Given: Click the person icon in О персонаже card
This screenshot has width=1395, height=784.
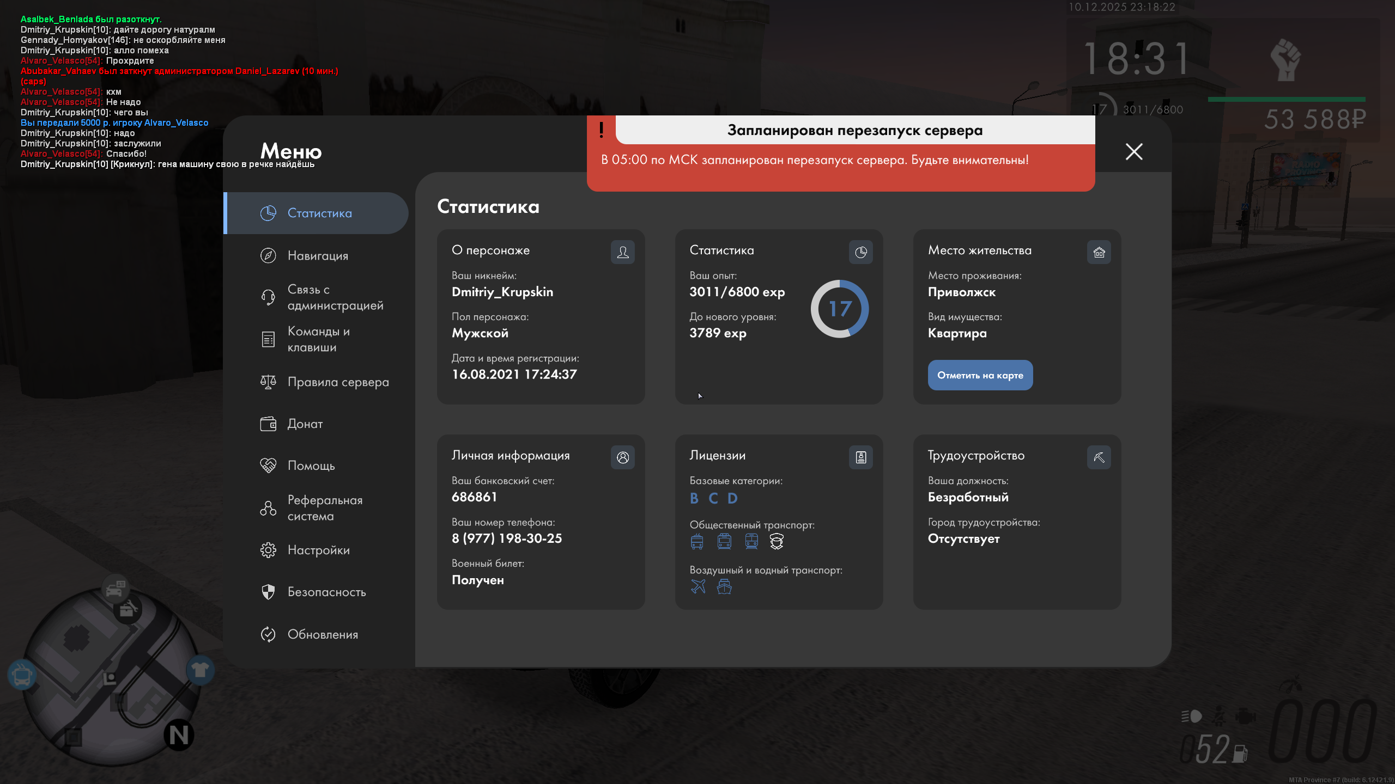Looking at the screenshot, I should 622,252.
